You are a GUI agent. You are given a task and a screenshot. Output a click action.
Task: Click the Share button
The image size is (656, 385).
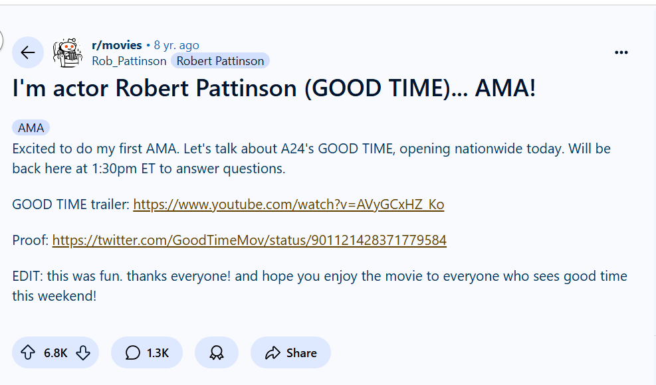tap(290, 352)
